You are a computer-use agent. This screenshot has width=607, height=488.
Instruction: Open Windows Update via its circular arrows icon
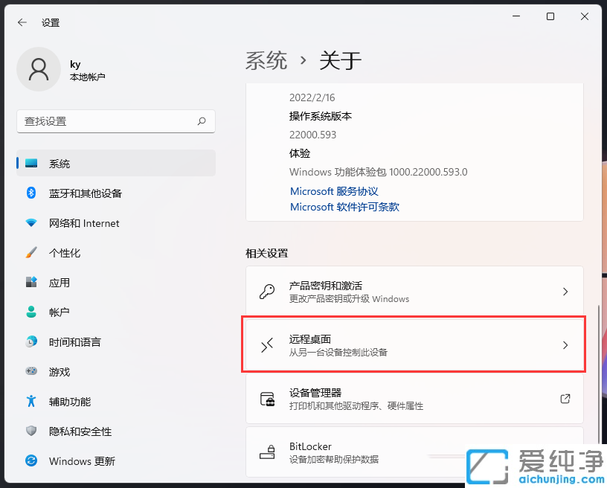coord(31,461)
